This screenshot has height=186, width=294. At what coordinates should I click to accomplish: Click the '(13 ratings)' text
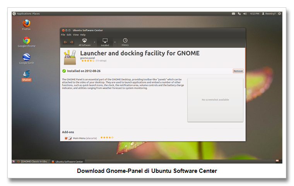pyautogui.click(x=101, y=61)
